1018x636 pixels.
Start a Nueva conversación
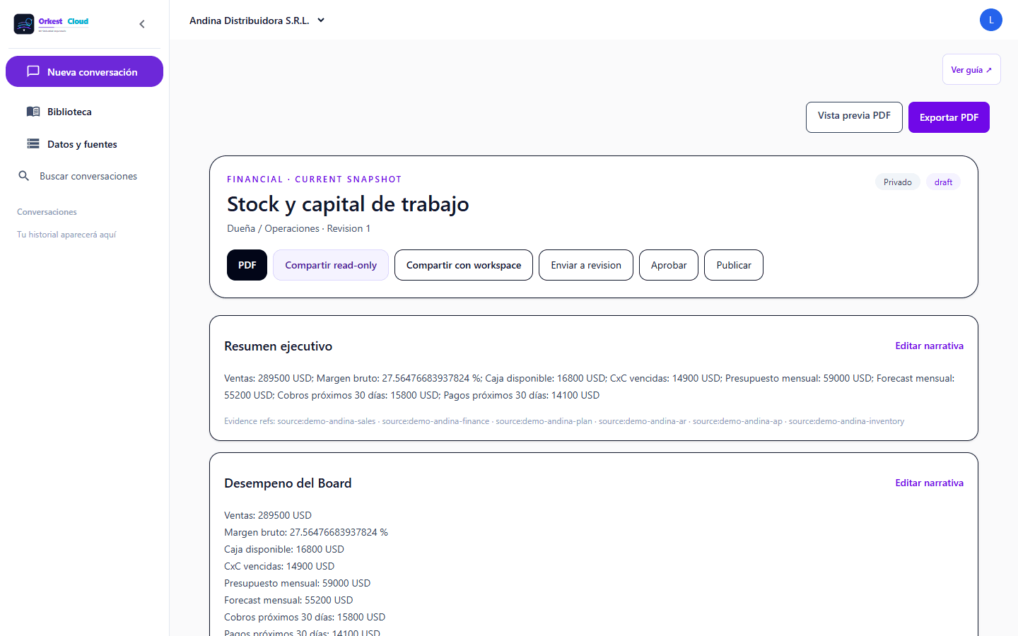[x=84, y=71]
